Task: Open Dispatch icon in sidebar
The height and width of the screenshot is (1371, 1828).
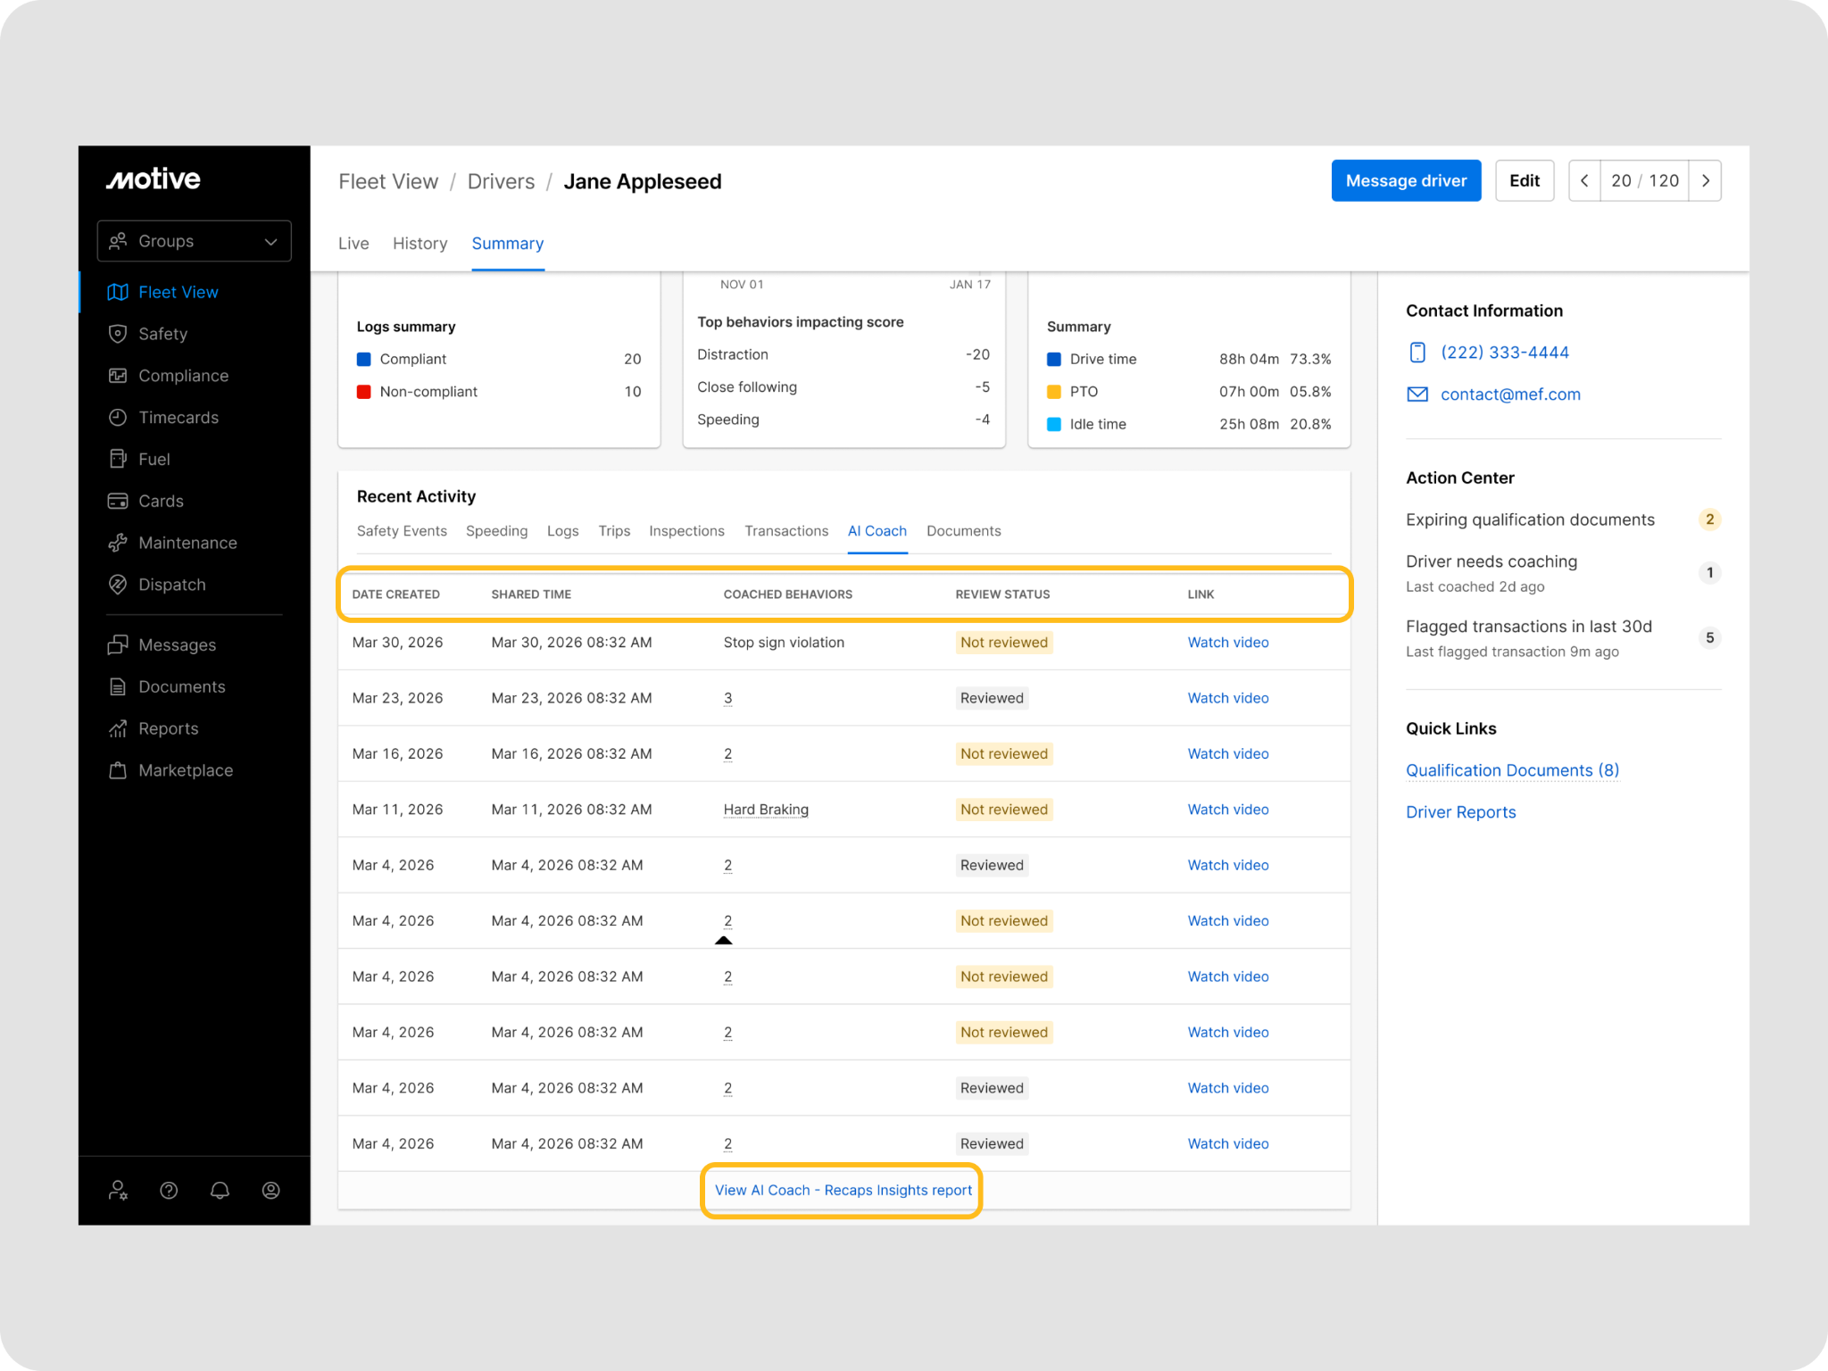Action: coord(118,585)
